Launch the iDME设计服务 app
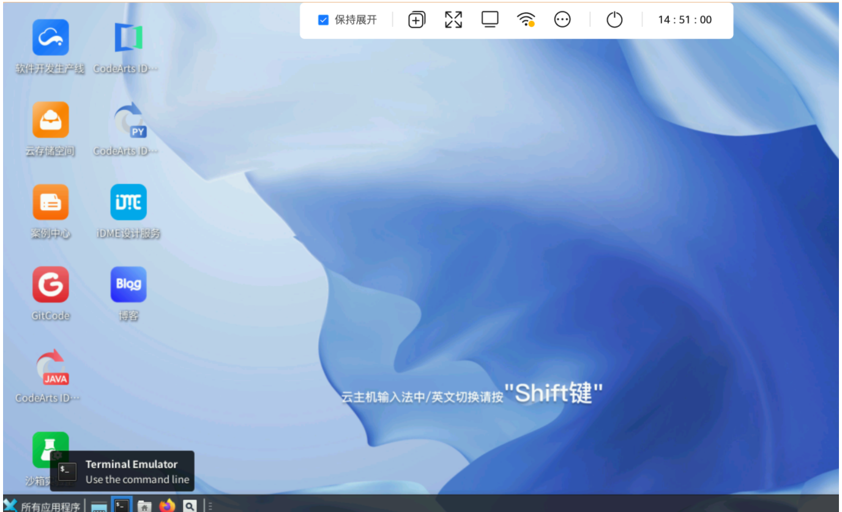This screenshot has height=512, width=842. [x=129, y=202]
